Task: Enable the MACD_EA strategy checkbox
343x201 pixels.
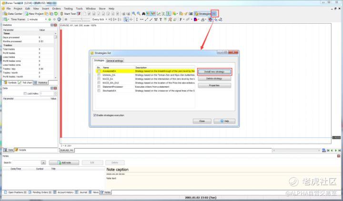Action: coord(99,79)
